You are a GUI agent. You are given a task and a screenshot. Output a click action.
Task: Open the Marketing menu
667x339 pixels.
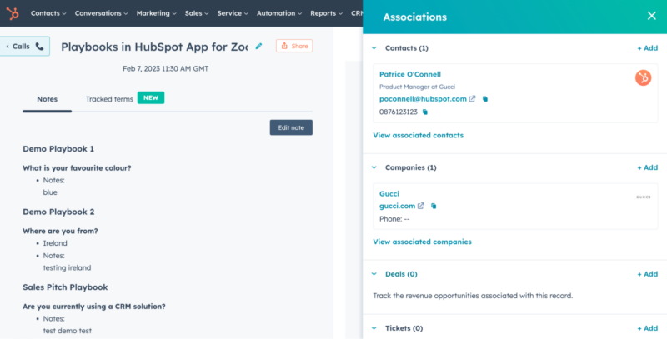coord(156,13)
